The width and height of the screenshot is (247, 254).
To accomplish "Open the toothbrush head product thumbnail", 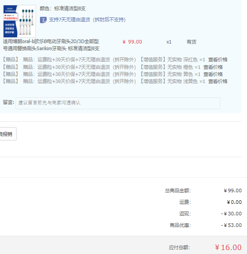I will 20,21.
